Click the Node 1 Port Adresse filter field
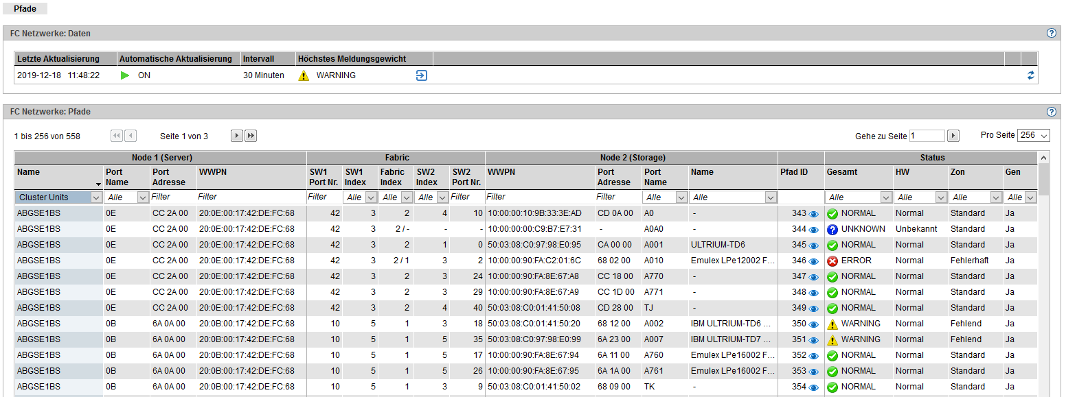Viewport: 1077px width, 397px height. (173, 197)
